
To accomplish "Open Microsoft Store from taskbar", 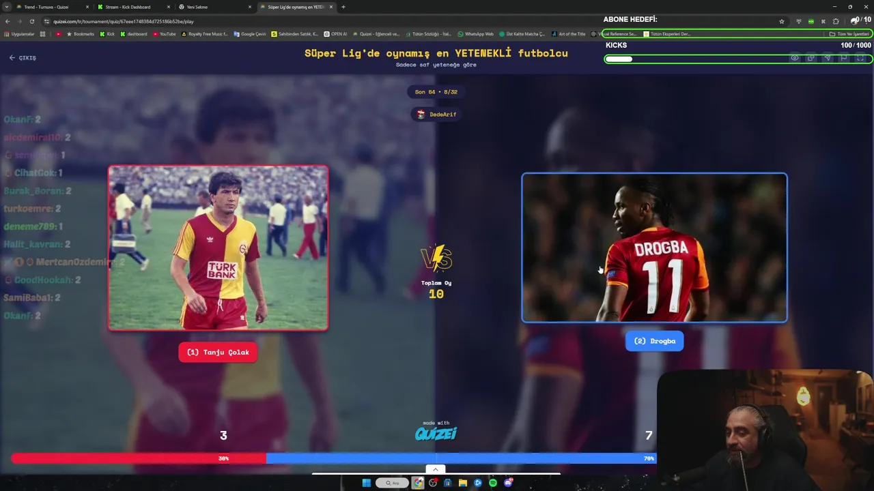I will click(x=447, y=483).
